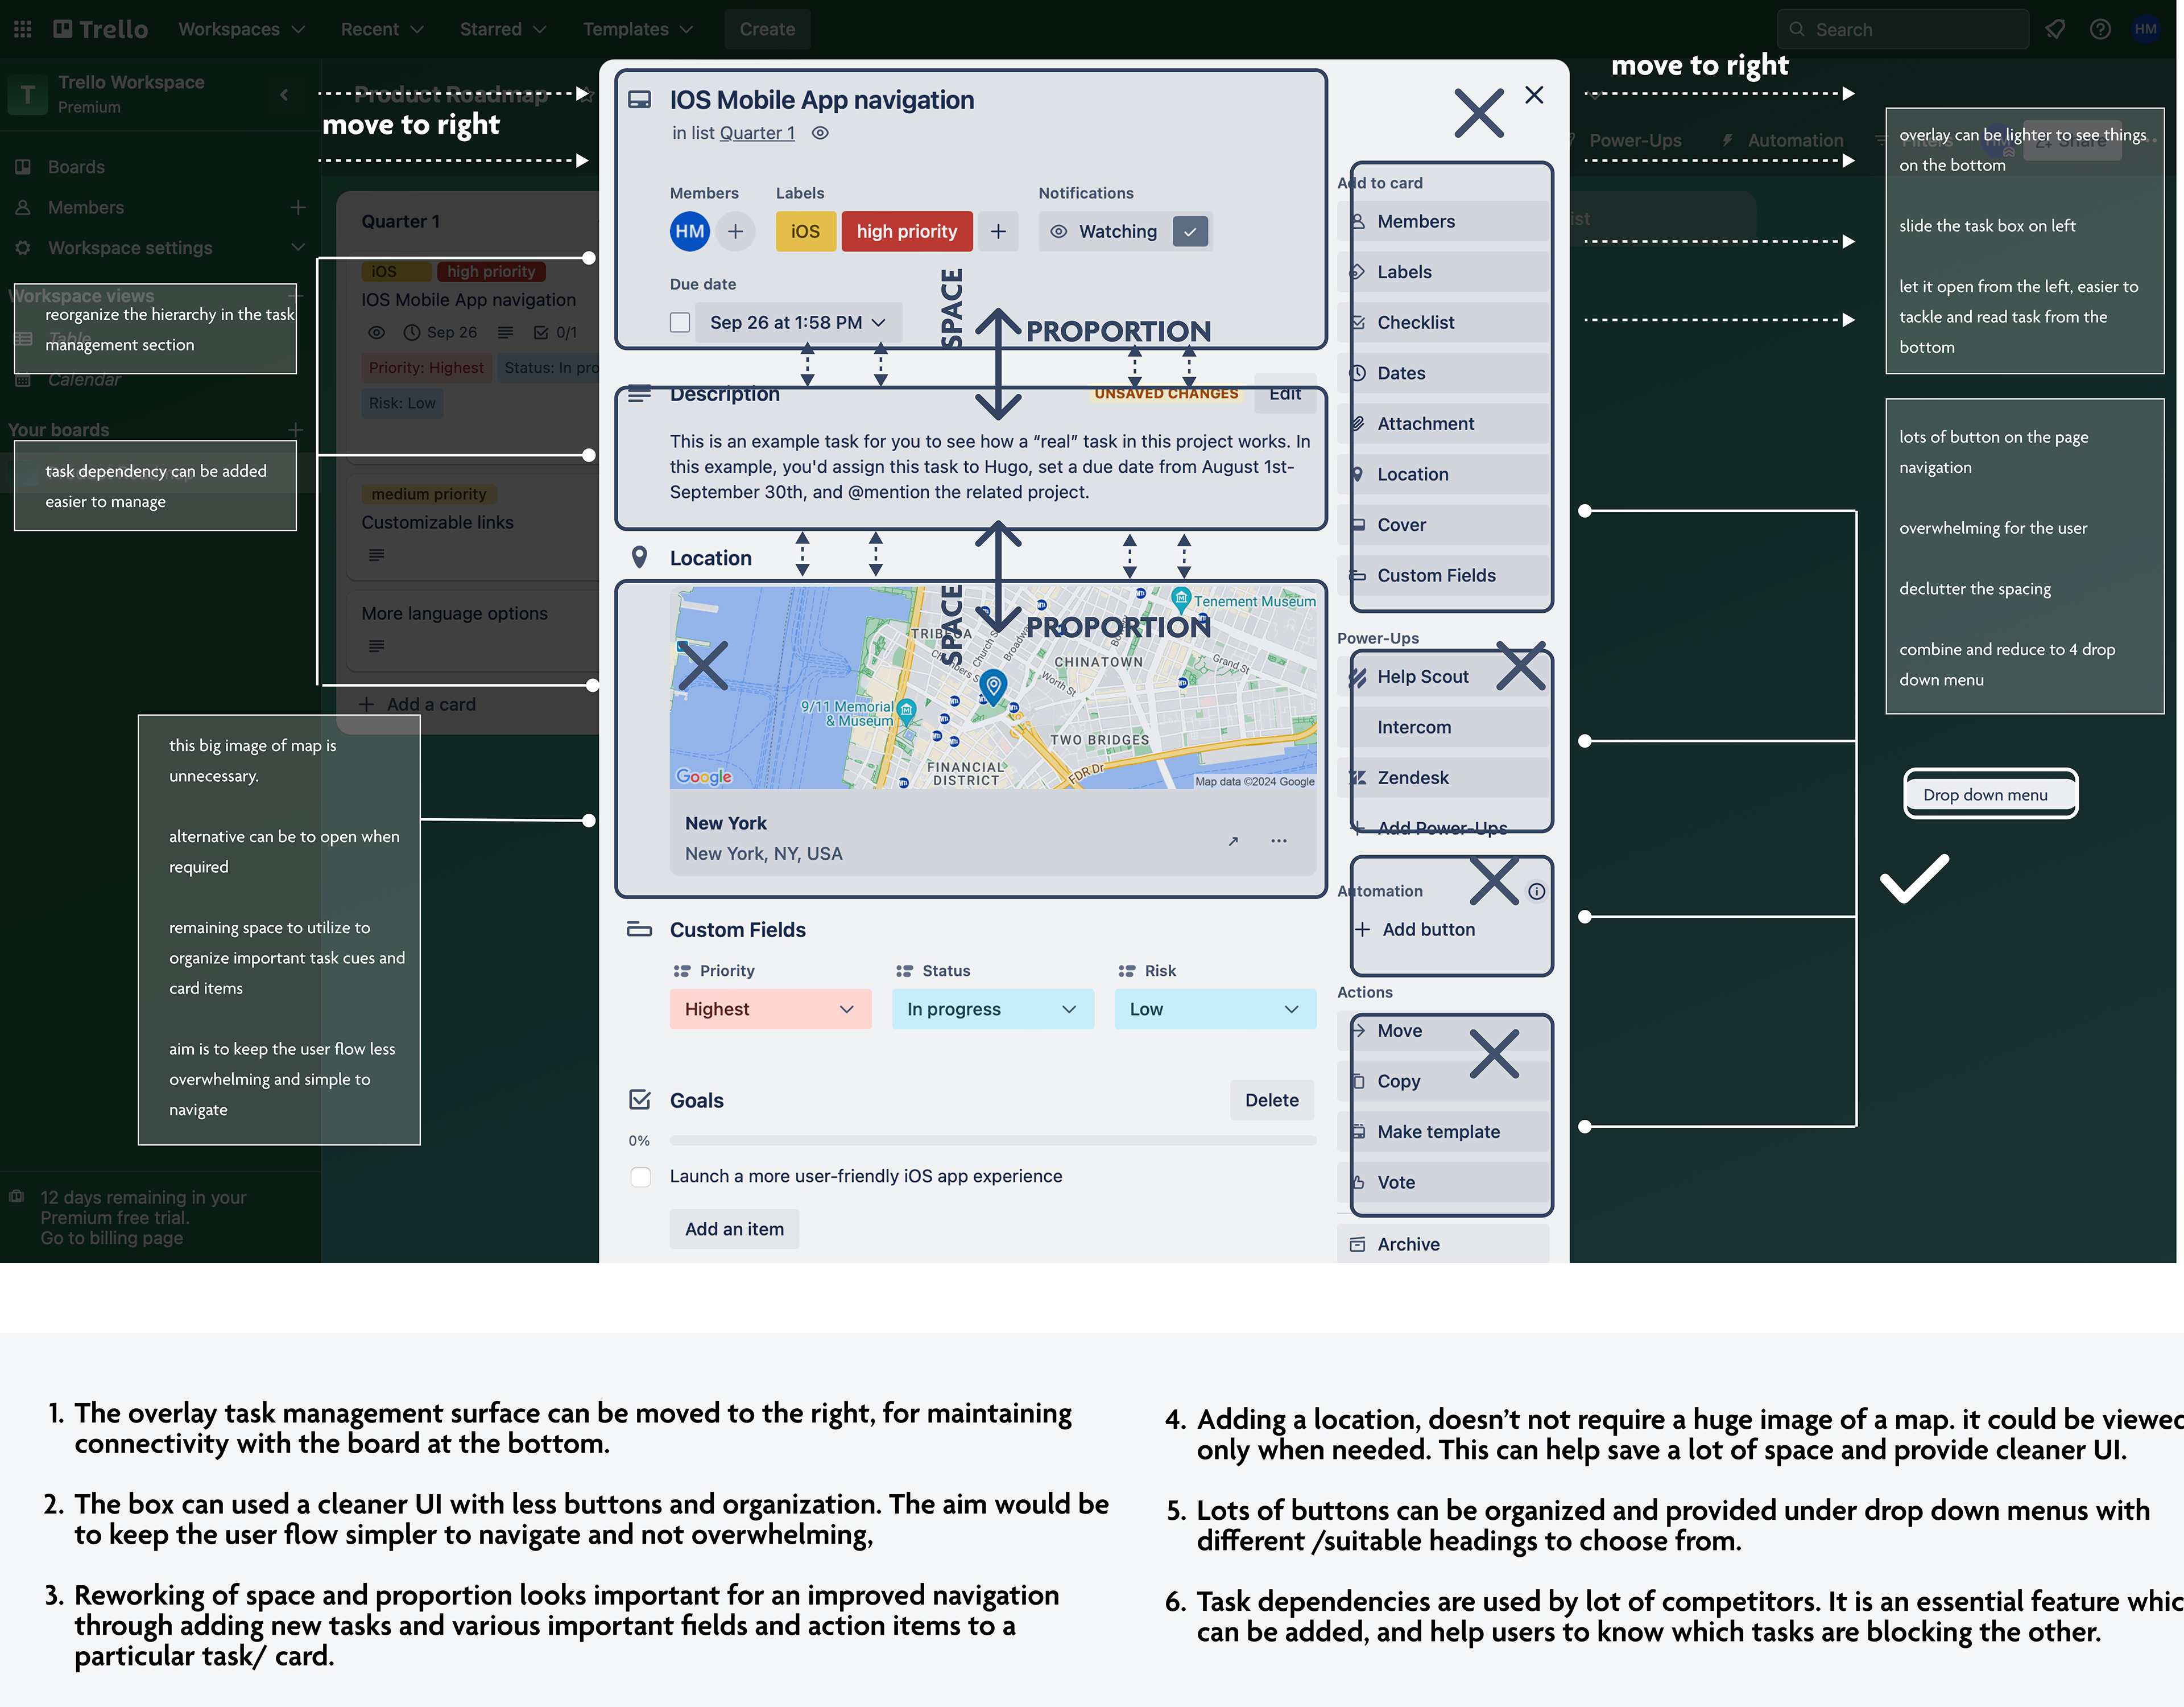Image resolution: width=2184 pixels, height=1707 pixels.
Task: Add Checklist to the card
Action: pos(1443,322)
